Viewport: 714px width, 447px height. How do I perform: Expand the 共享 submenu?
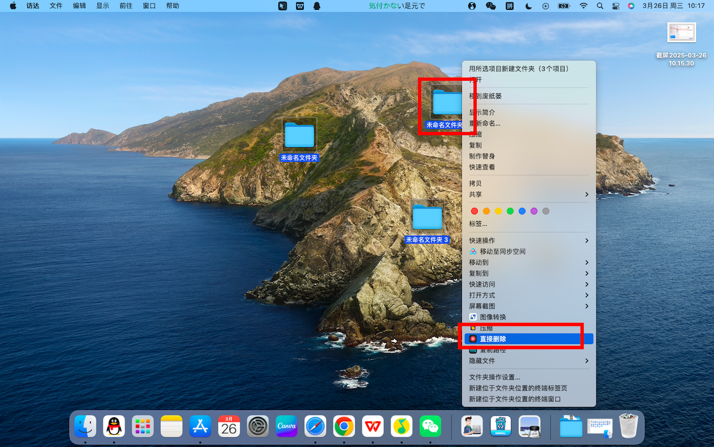[x=529, y=195]
